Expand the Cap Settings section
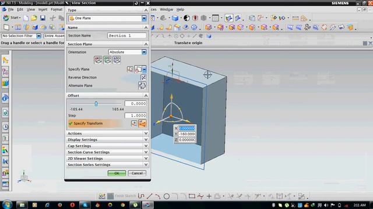 tap(107, 146)
